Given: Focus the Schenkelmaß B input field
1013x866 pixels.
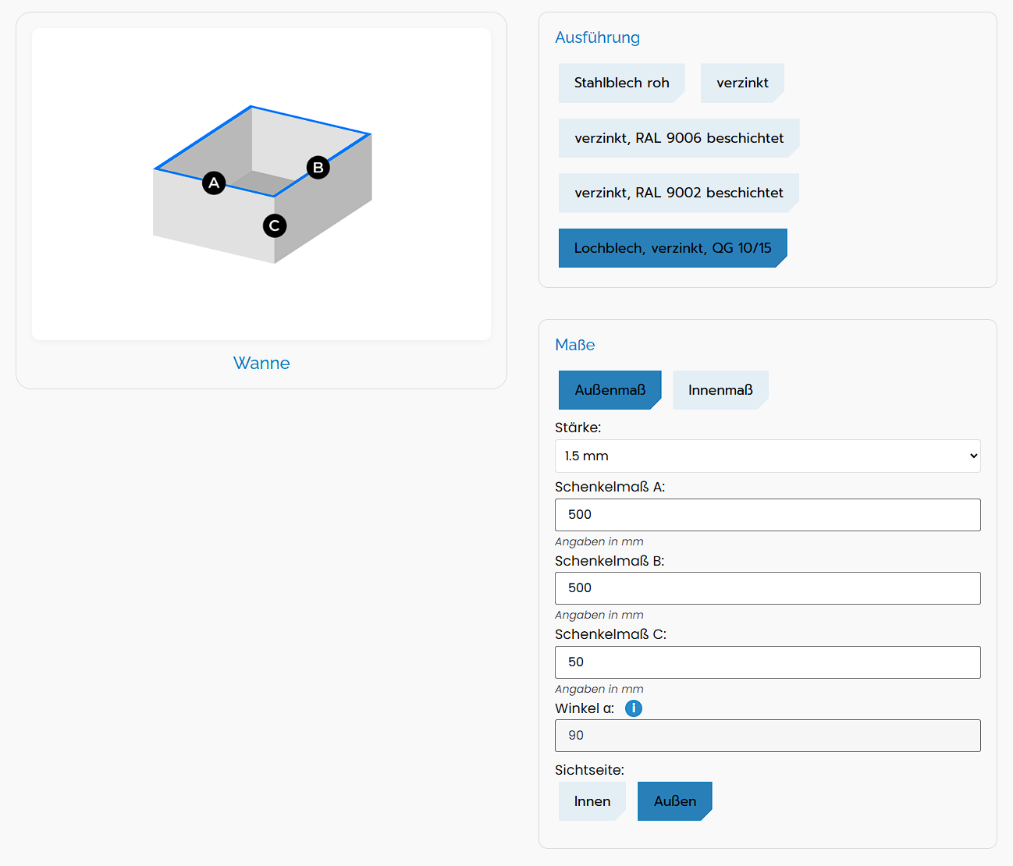Looking at the screenshot, I should click(767, 588).
